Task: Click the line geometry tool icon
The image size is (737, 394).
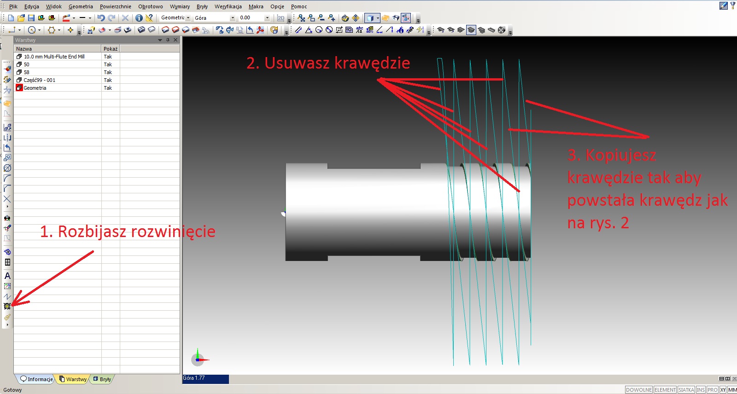Action: coord(12,30)
